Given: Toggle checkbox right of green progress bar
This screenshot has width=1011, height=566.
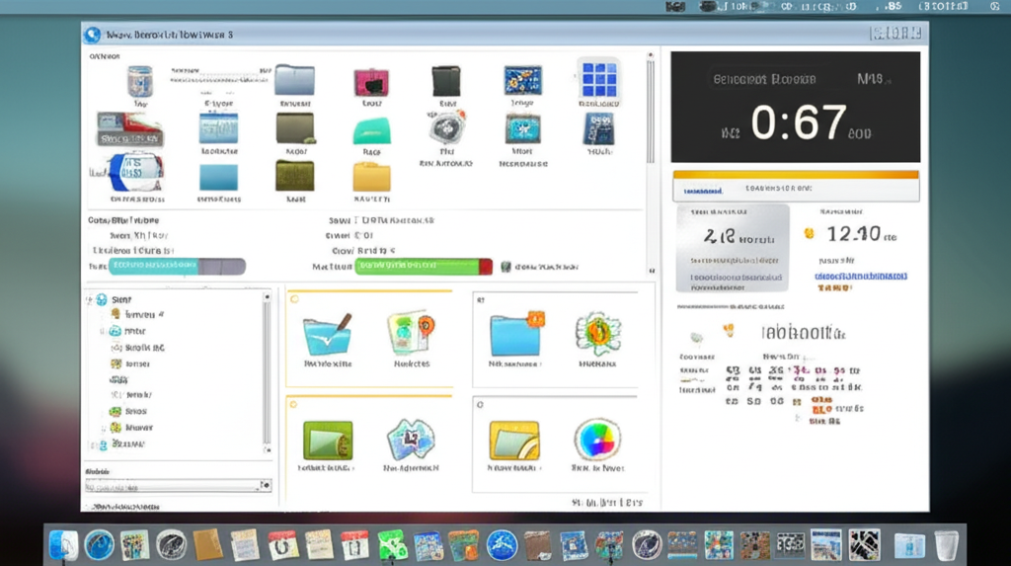Looking at the screenshot, I should [506, 267].
